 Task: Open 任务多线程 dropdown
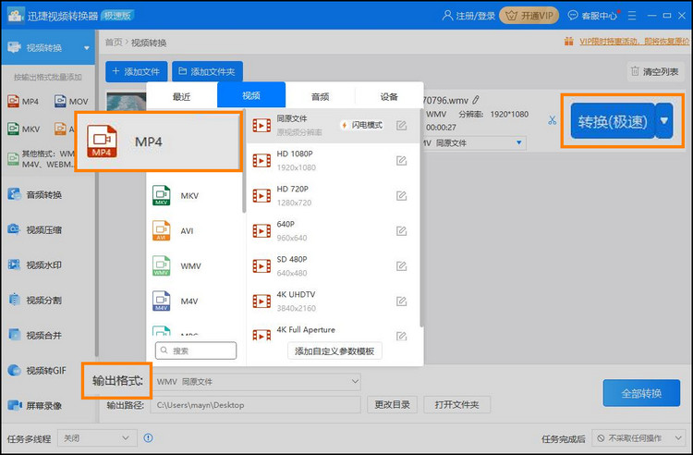point(97,438)
